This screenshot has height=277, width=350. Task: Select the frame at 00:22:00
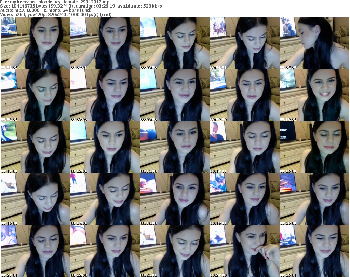point(105,251)
